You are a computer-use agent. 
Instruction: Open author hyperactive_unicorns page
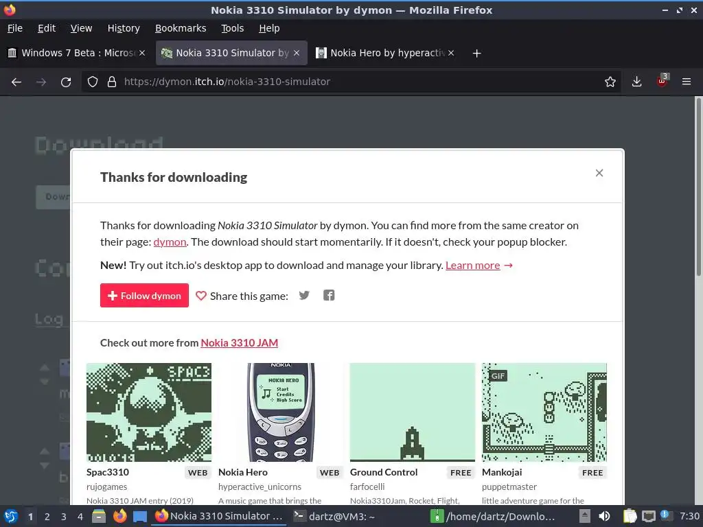[260, 487]
